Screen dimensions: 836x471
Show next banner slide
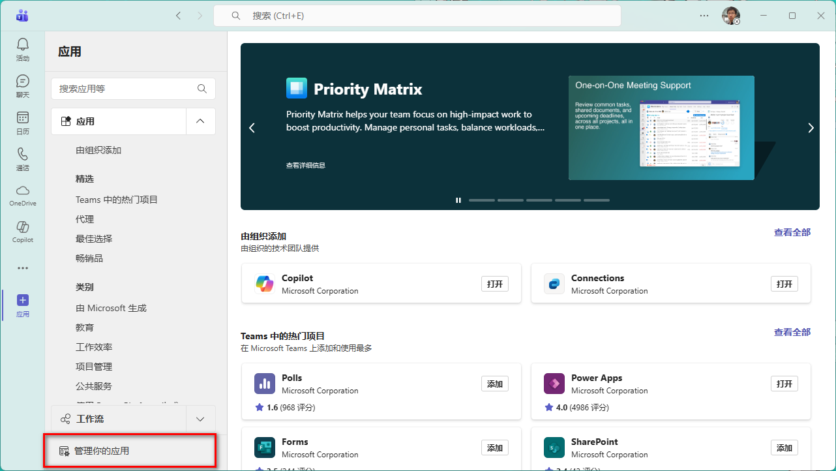coord(811,128)
